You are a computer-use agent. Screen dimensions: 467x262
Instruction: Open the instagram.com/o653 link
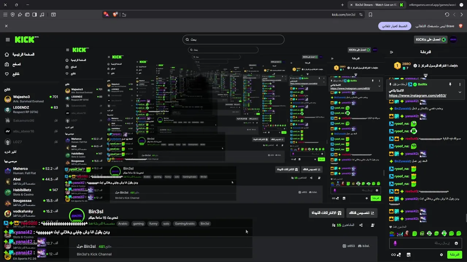click(x=417, y=96)
